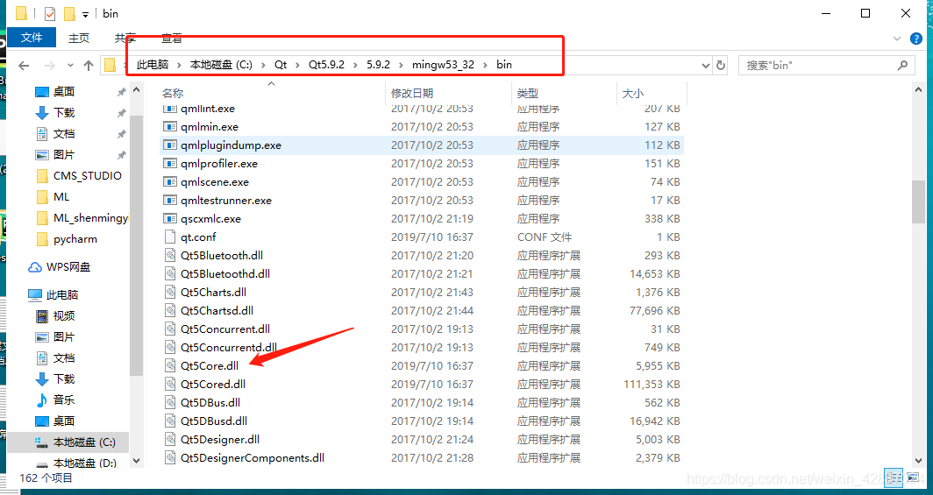Select 桌面 in Quick access

[64, 91]
